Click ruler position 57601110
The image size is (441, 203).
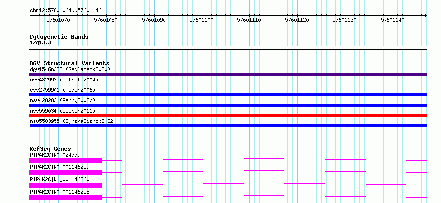[x=249, y=20]
